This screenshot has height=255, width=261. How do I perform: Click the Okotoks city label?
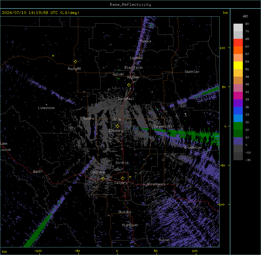(125, 212)
